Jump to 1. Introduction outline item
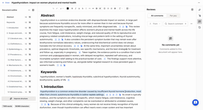The width and height of the screenshot is (203, 110). (x=13, y=28)
